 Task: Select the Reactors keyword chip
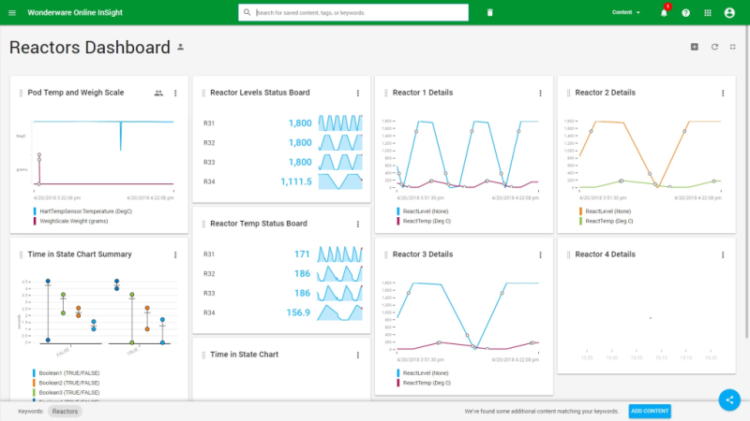[65, 411]
